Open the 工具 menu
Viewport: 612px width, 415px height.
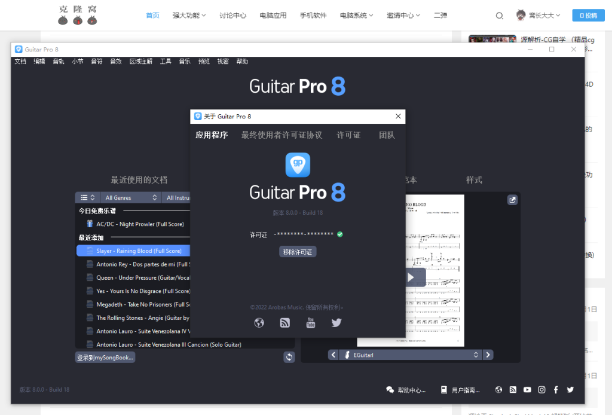[x=166, y=62]
